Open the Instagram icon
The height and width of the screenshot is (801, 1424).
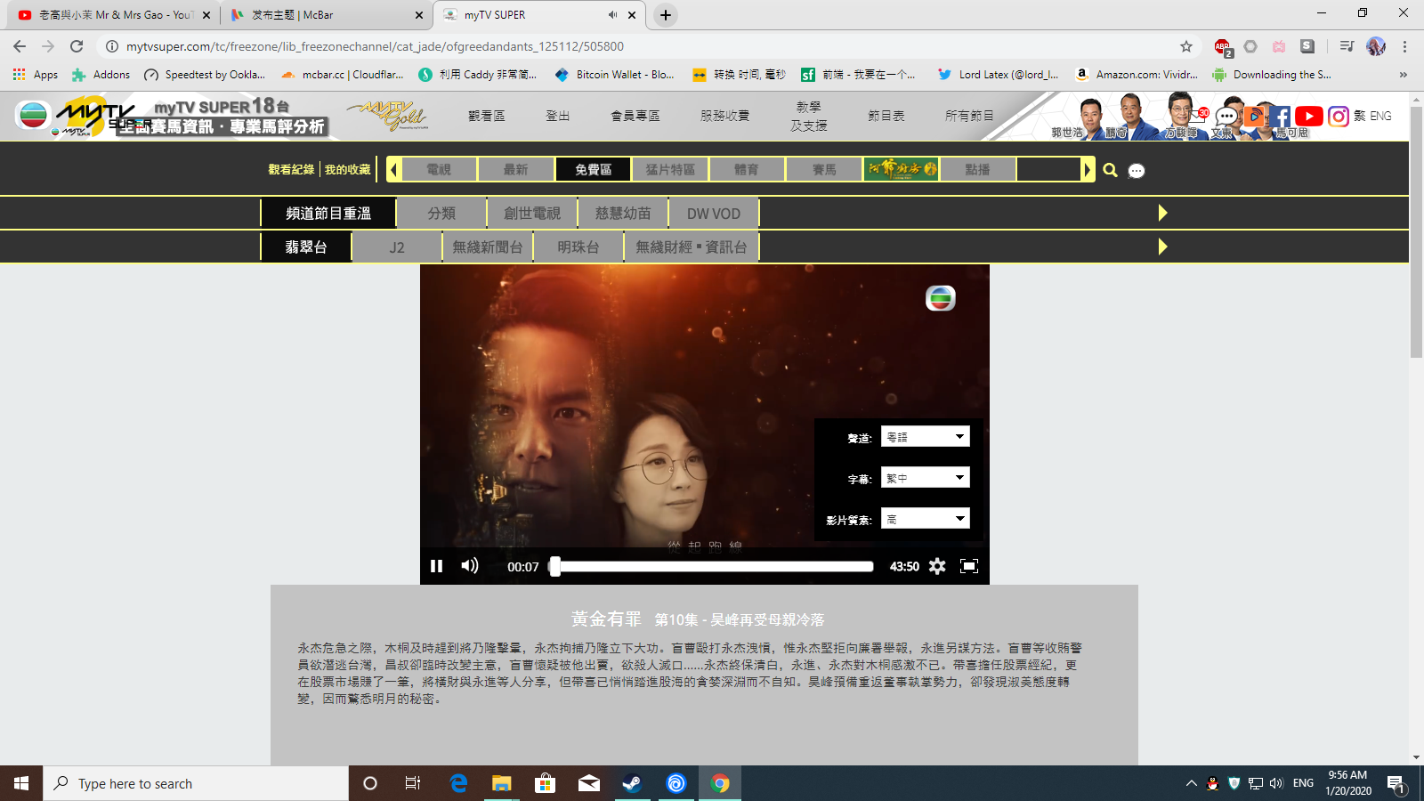(1338, 116)
